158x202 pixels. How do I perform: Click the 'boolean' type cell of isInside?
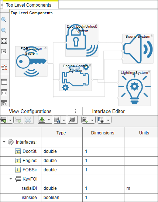pyautogui.click(x=62, y=197)
